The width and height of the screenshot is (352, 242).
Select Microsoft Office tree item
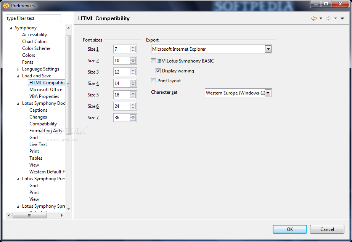(x=45, y=90)
